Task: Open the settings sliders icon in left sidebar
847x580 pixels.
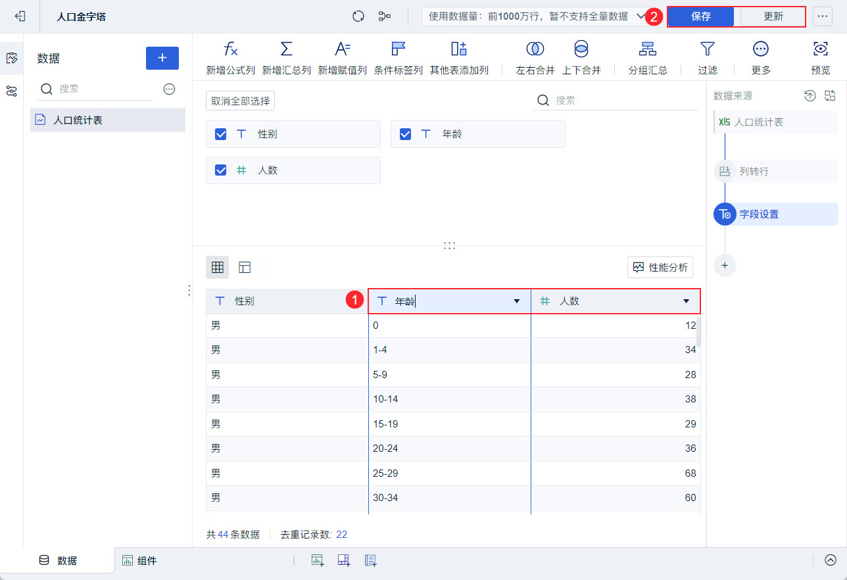Action: [x=11, y=91]
